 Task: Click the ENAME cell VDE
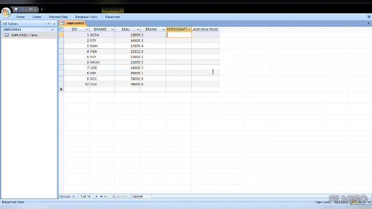[102, 67]
